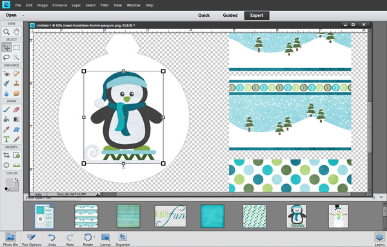Select the Straighten tool
This screenshot has height=247, width=387.
[16, 165]
